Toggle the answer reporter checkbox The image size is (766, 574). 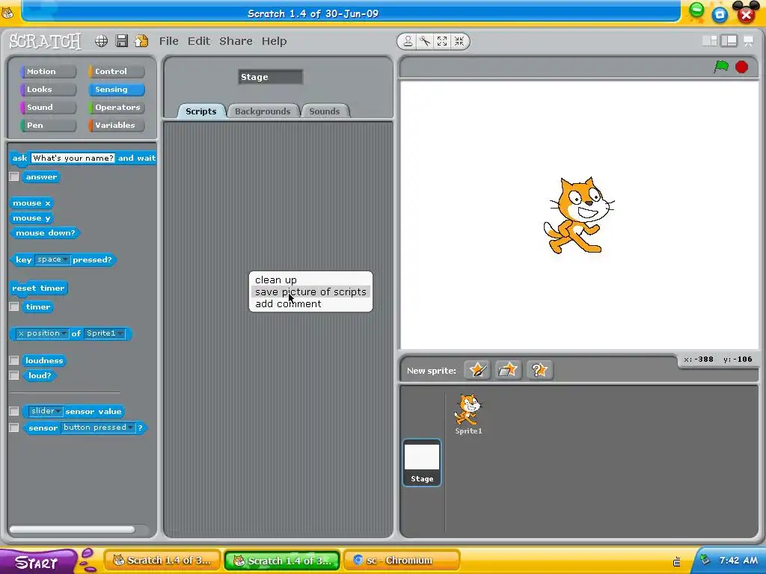point(14,176)
